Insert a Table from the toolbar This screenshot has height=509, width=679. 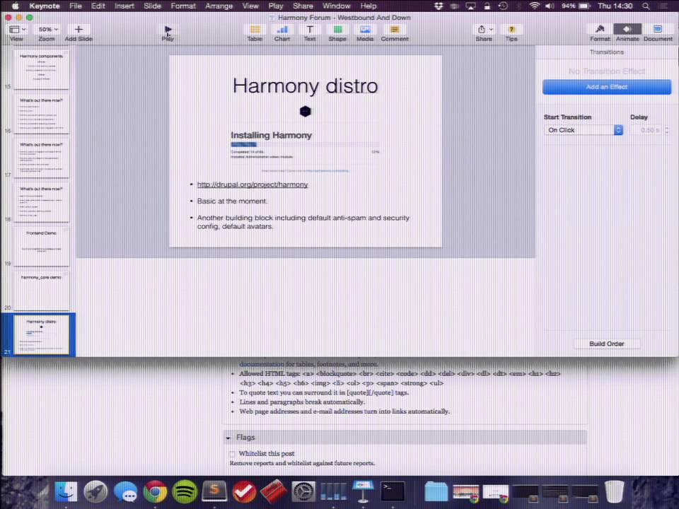[x=255, y=30]
